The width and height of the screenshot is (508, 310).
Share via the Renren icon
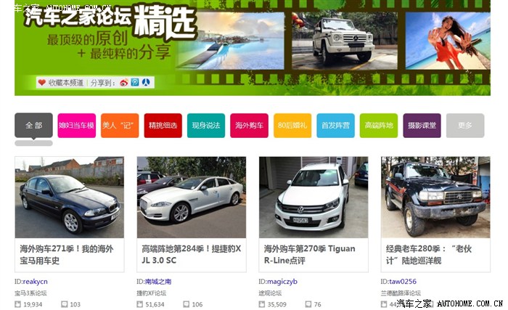(146, 83)
